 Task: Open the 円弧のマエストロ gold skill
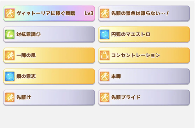click(131, 35)
